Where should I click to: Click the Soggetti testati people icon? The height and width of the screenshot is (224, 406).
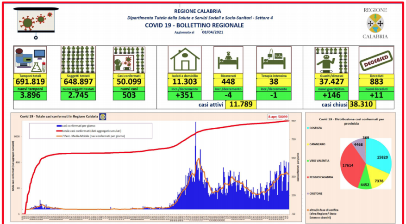pyautogui.click(x=77, y=60)
